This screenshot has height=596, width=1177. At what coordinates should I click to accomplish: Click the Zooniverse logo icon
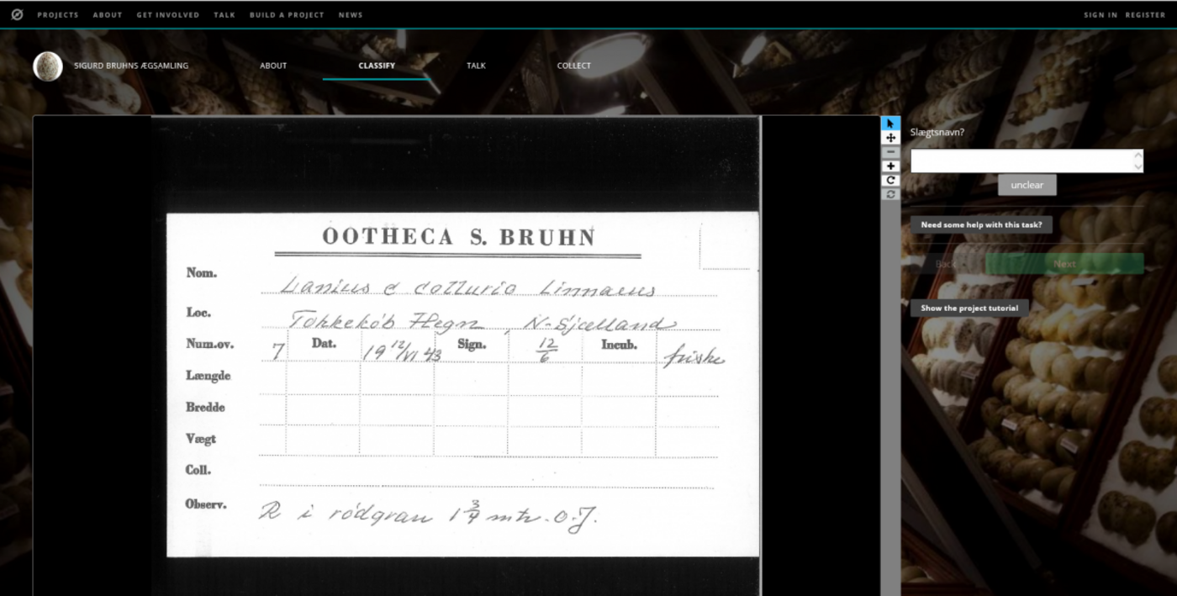[17, 14]
